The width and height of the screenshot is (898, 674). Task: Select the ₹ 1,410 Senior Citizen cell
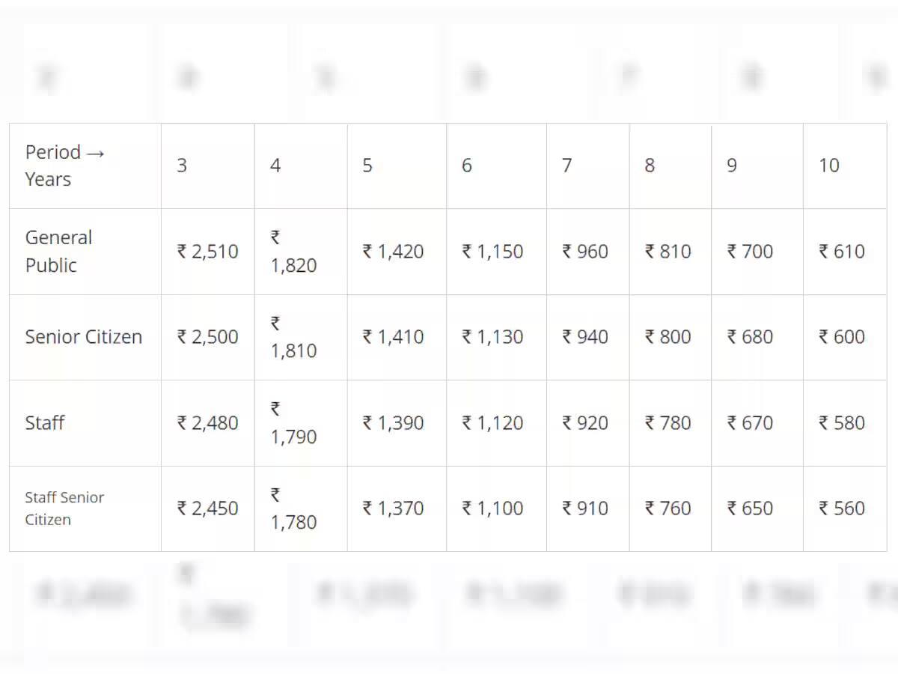(x=394, y=337)
